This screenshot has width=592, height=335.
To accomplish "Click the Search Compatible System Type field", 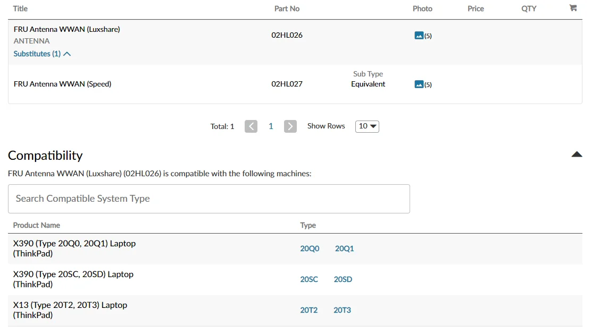I will tap(209, 199).
